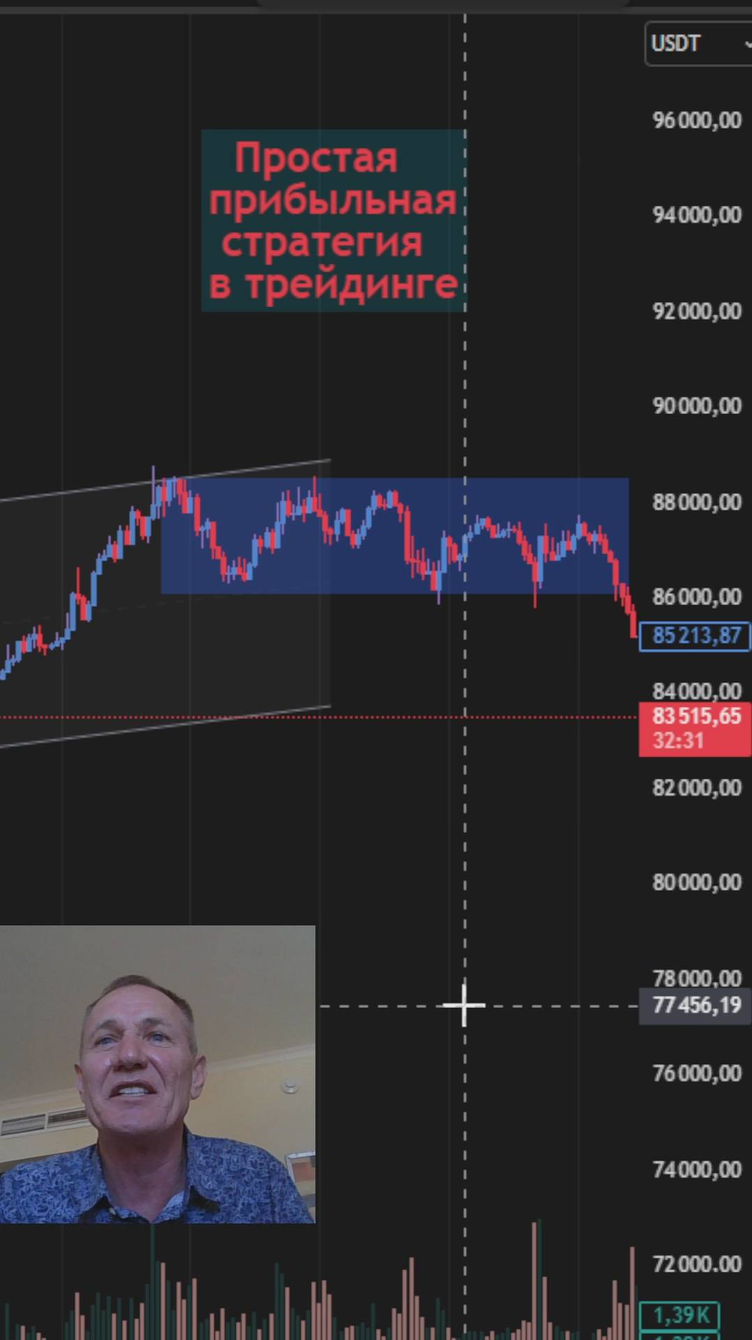Image resolution: width=752 pixels, height=1340 pixels.
Task: Click the 85 213,87 blue price label
Action: (695, 636)
